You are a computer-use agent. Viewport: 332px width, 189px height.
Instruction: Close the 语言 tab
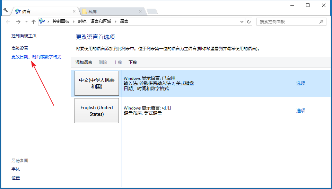(74, 11)
